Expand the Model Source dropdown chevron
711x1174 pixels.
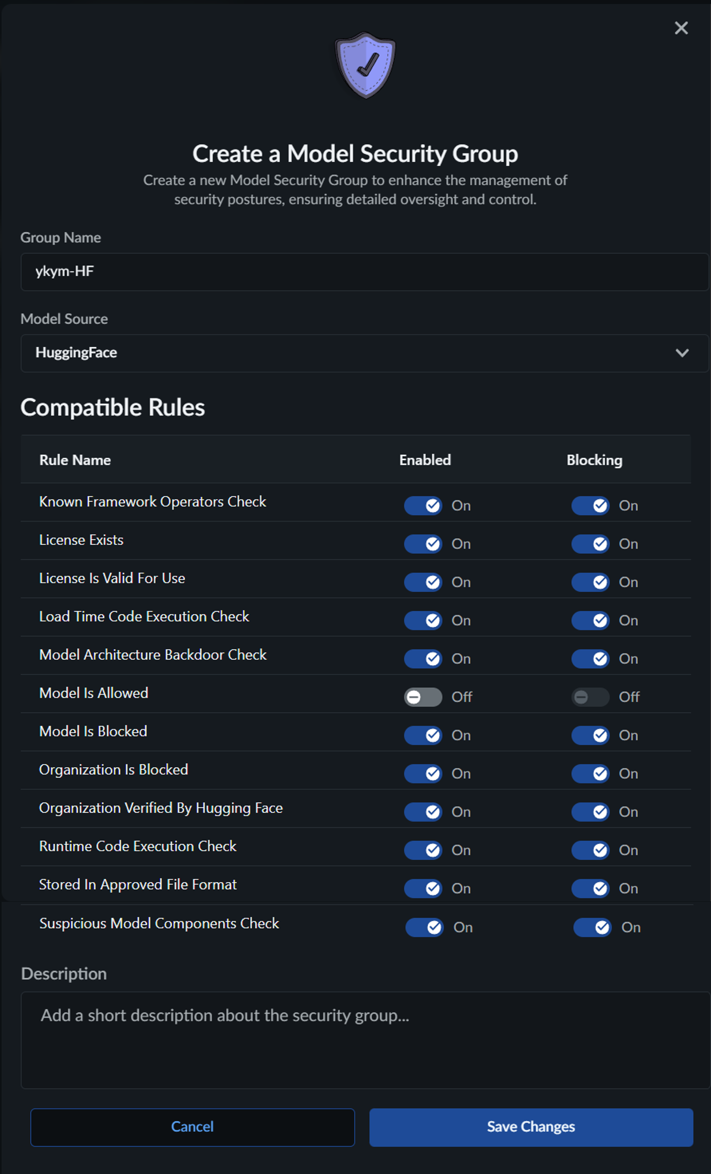pos(682,353)
